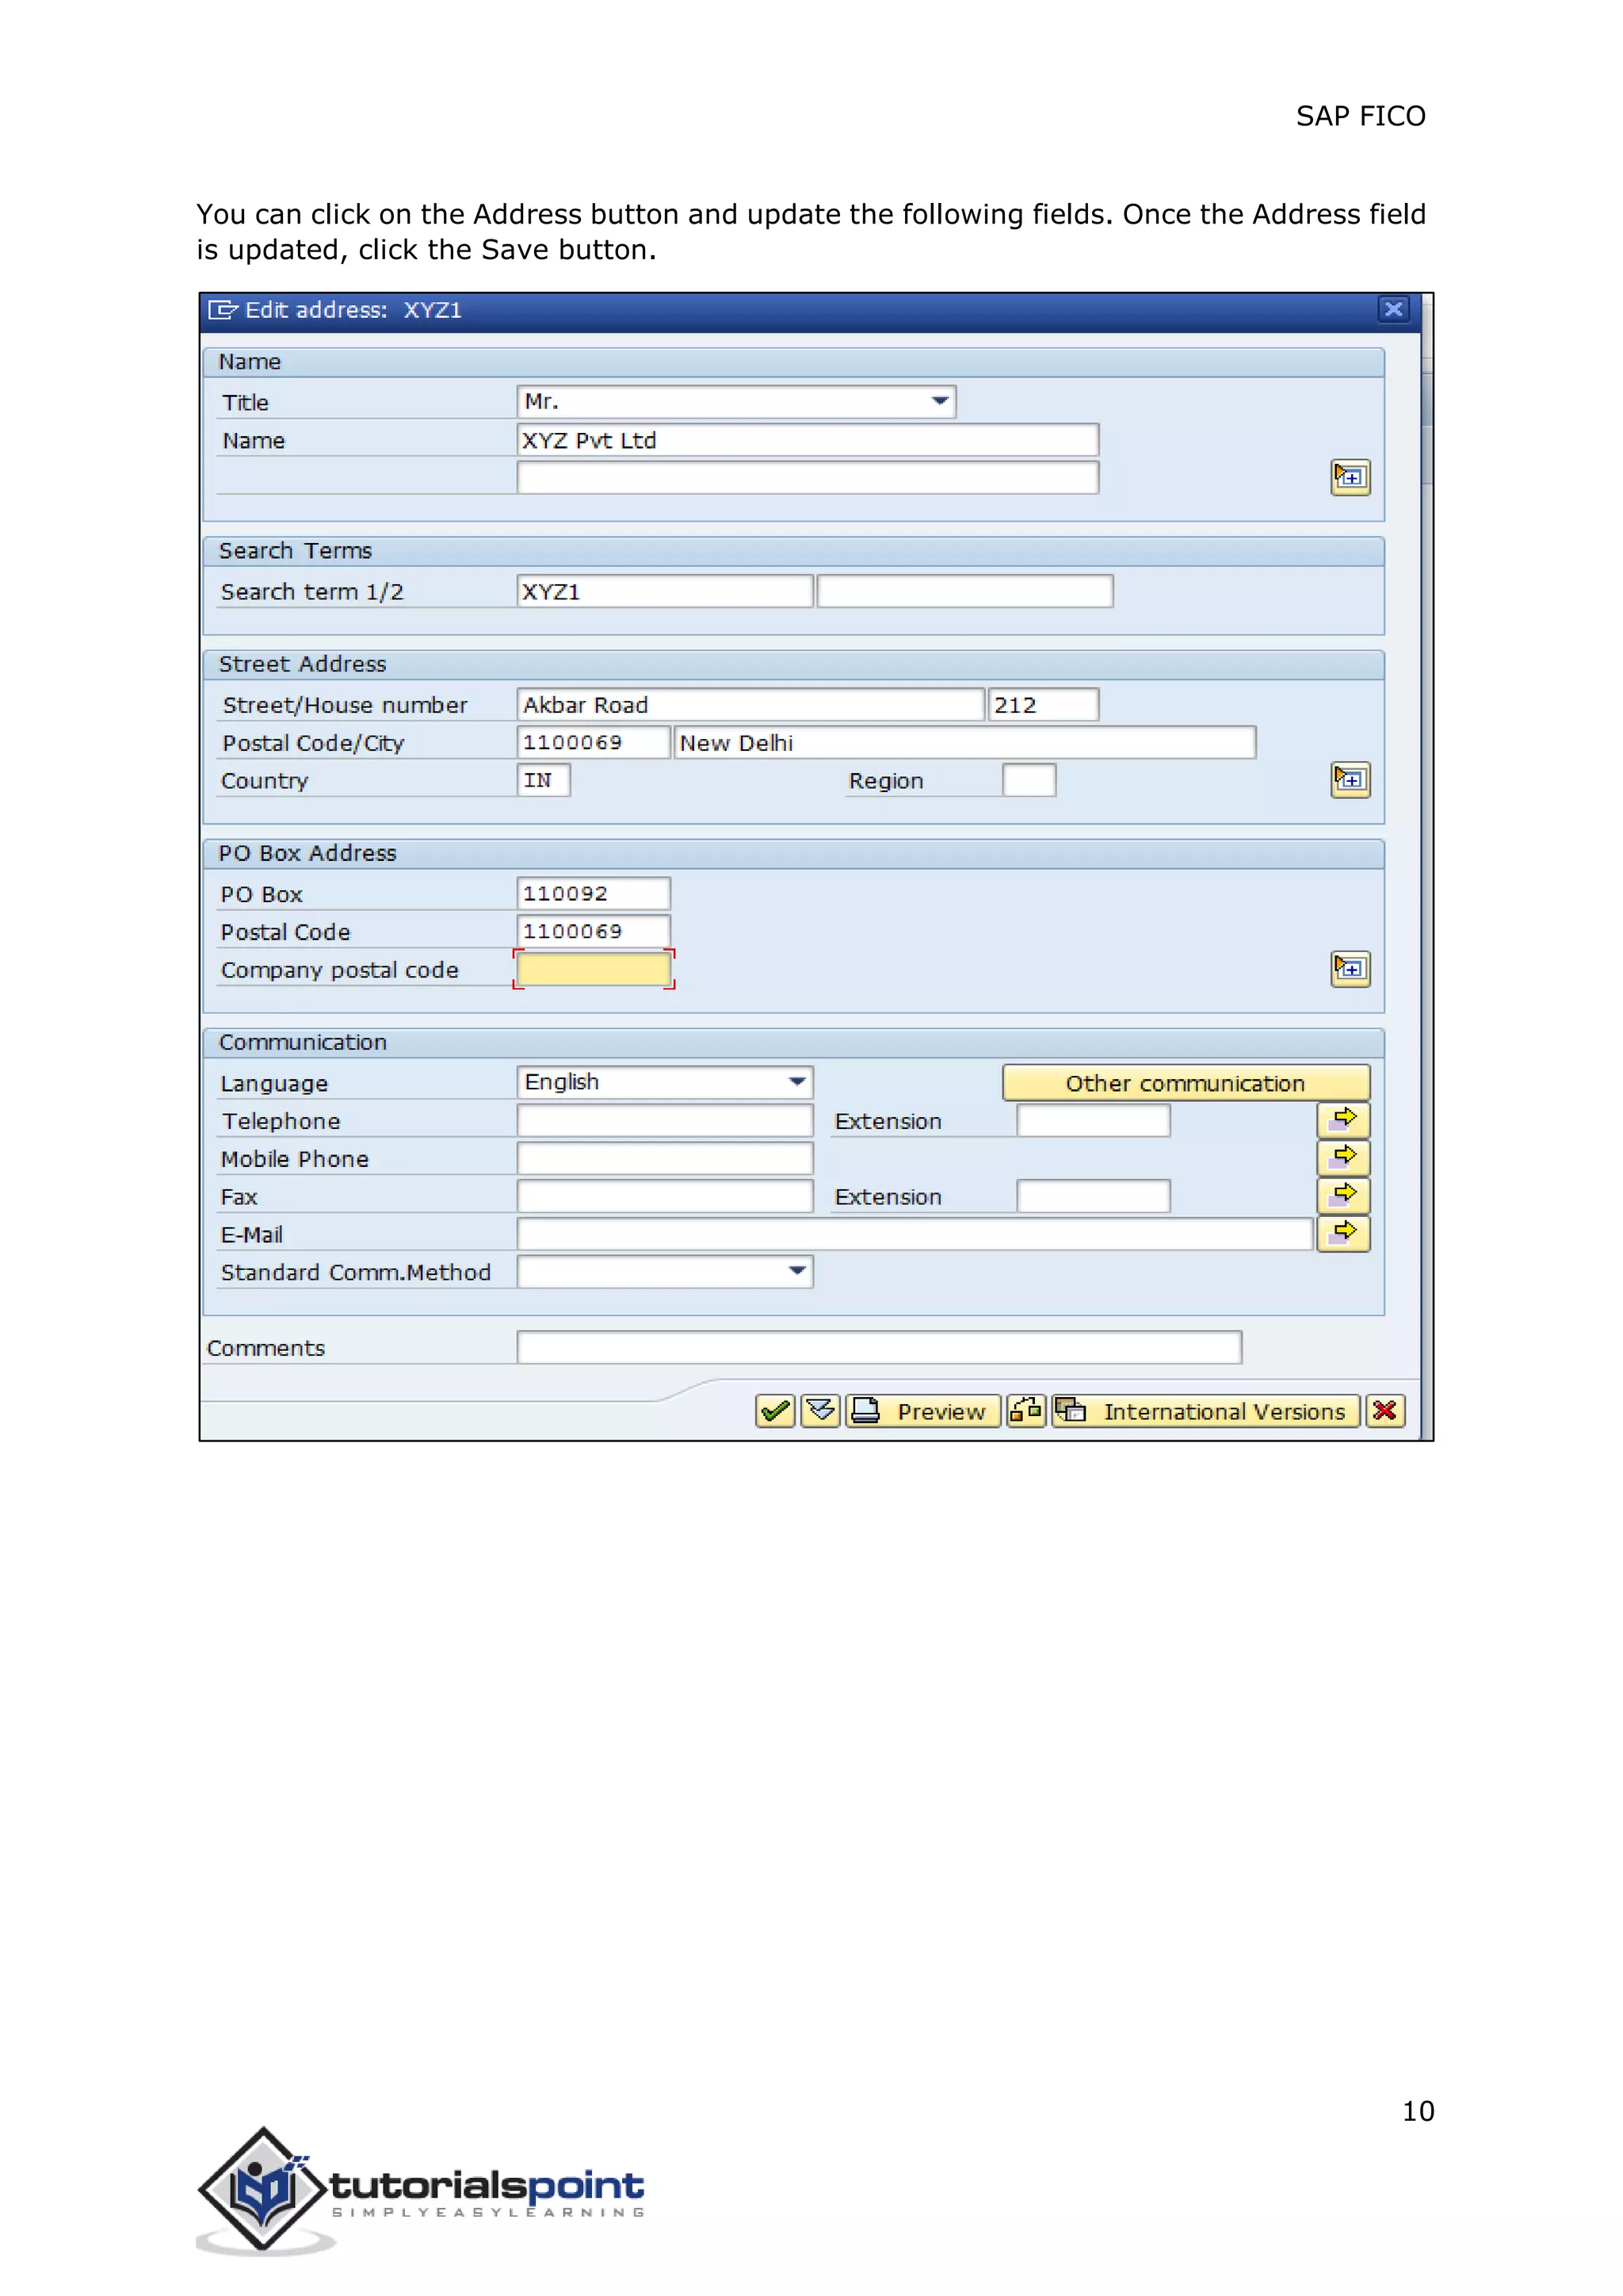The height and width of the screenshot is (2296, 1623).
Task: Click the icon left of International Versions
Action: (1026, 1411)
